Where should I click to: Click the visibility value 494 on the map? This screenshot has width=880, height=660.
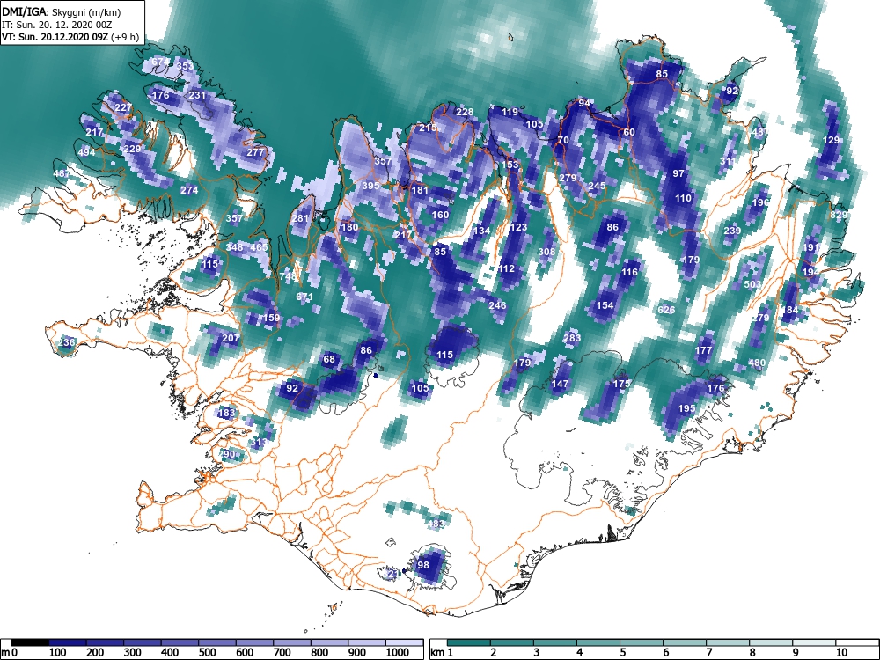point(86,152)
